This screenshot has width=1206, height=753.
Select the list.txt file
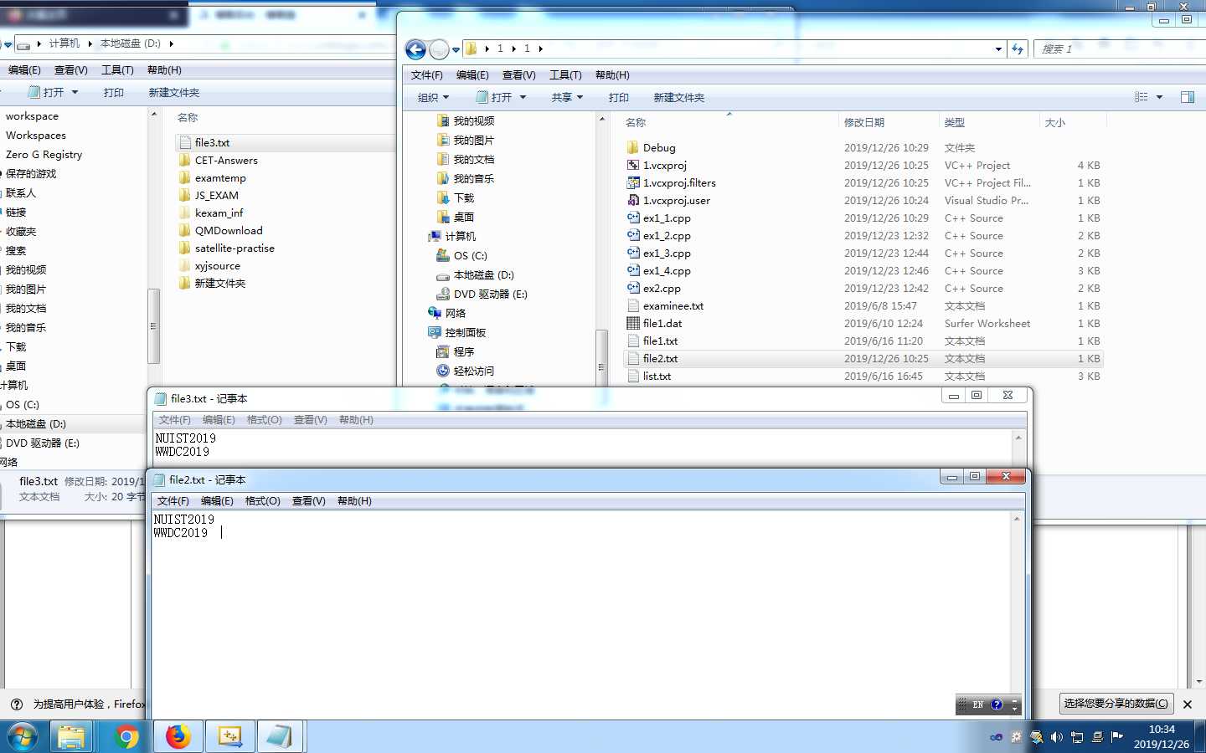coord(657,376)
